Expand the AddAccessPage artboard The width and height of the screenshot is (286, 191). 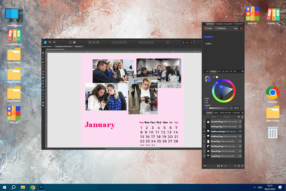coord(204,131)
